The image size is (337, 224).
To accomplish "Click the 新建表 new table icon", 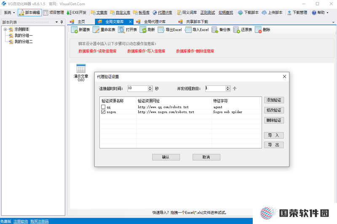I will click(75, 30).
